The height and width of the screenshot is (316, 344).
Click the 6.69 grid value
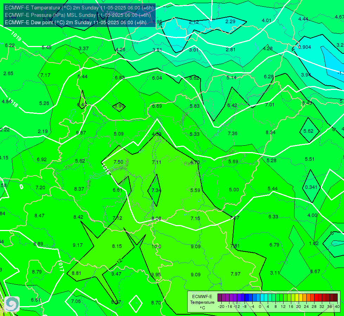[x=157, y=106]
